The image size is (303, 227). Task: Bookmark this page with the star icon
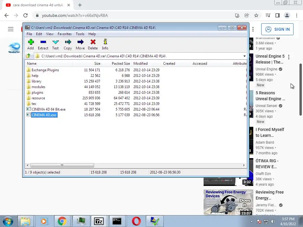coord(256,15)
